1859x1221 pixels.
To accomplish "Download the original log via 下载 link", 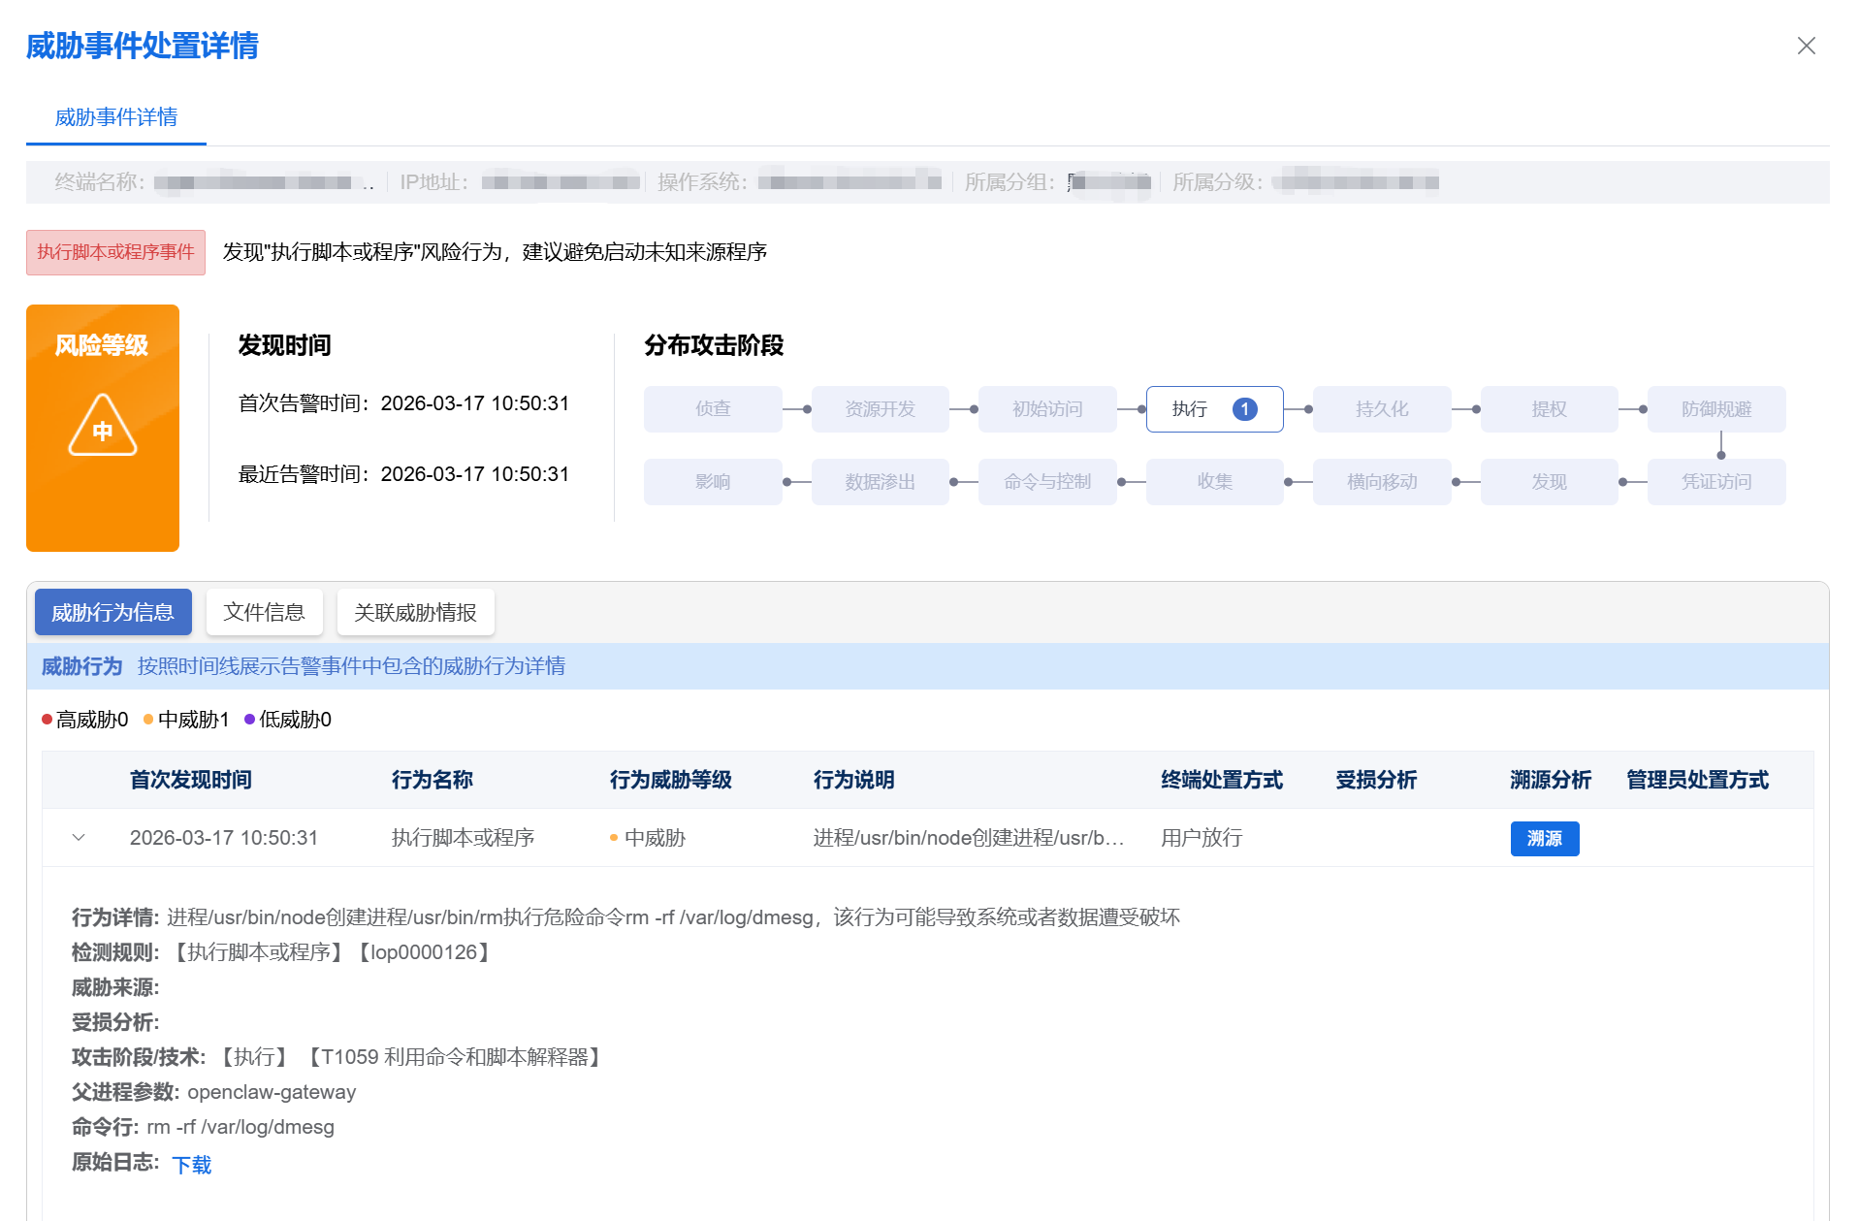I will [191, 1165].
